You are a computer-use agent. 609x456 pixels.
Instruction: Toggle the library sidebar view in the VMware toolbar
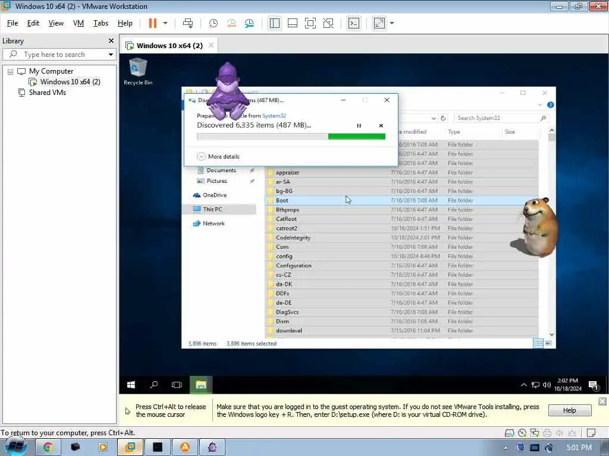(x=275, y=23)
